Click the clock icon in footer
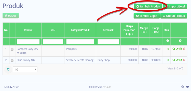The height and width of the screenshot is (91, 191). (x=183, y=87)
